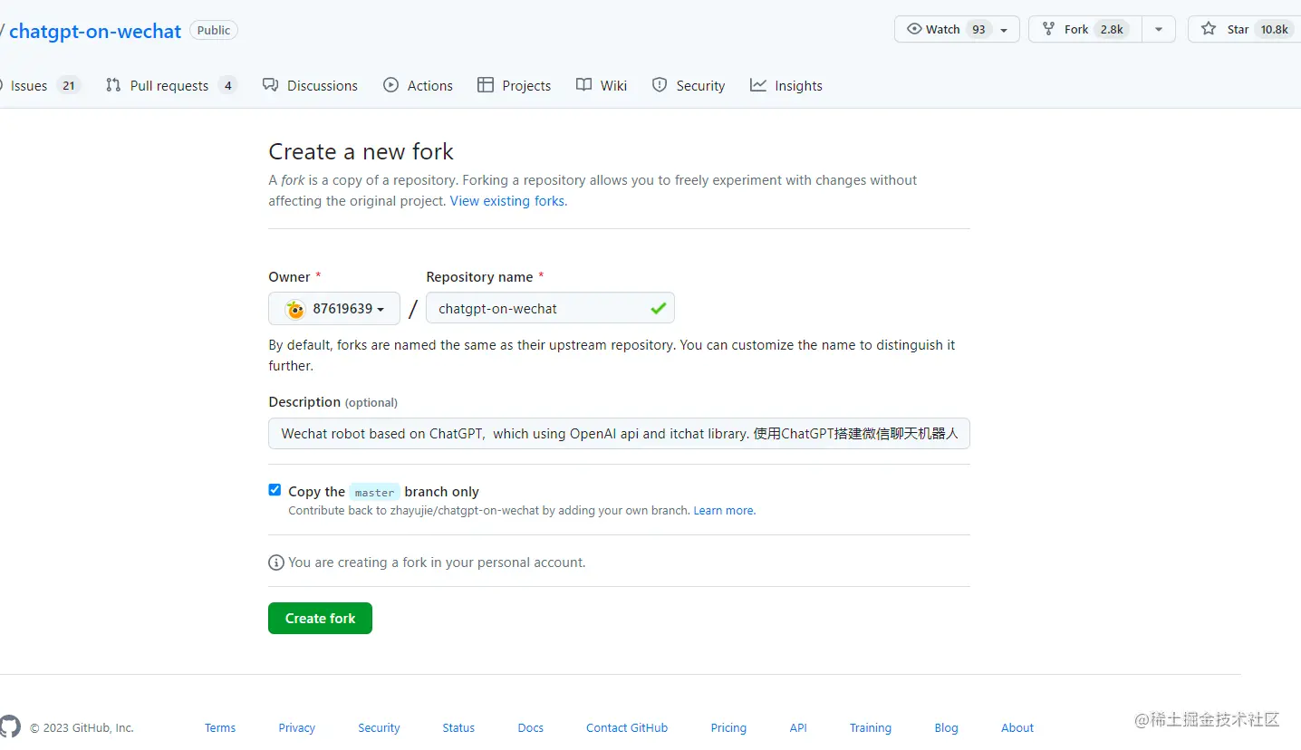Click the Actions play icon
Screen dimensions: 1301x750
click(x=391, y=85)
